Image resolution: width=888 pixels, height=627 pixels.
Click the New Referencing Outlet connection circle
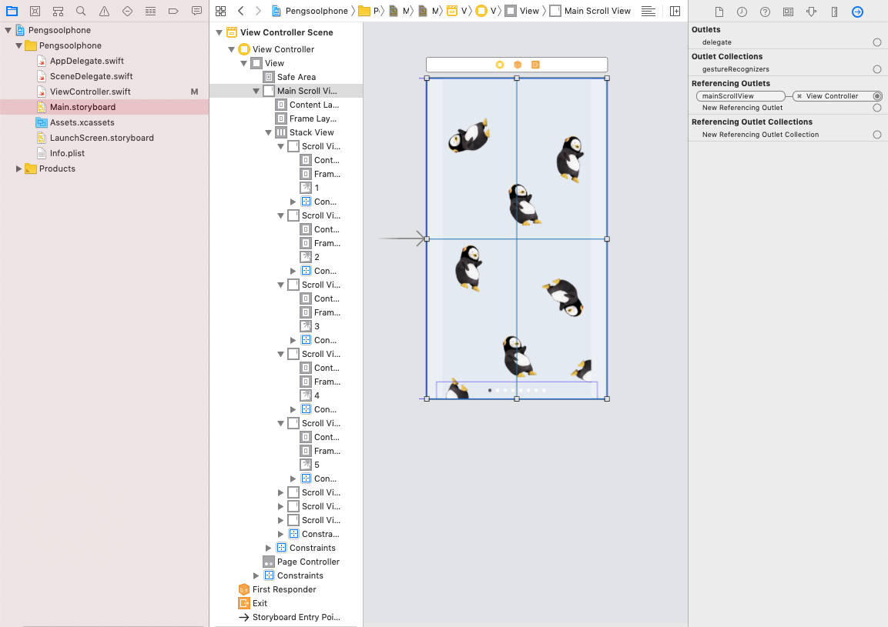[x=876, y=108]
